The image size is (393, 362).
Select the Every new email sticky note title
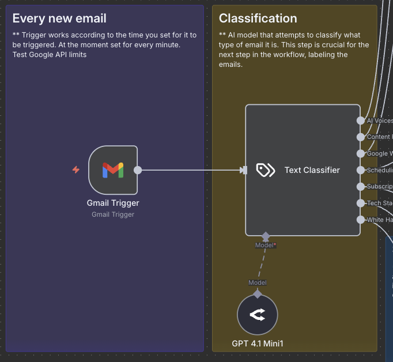point(59,18)
